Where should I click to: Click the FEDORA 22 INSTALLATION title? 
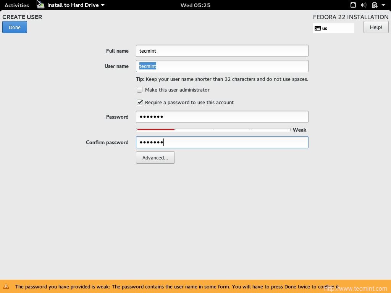coord(351,17)
